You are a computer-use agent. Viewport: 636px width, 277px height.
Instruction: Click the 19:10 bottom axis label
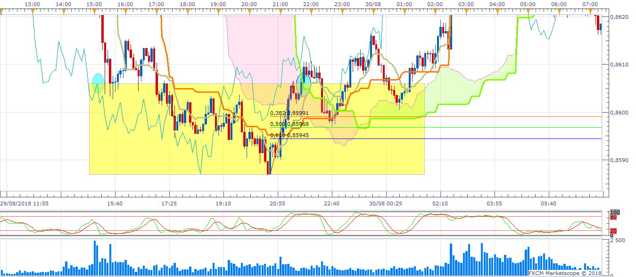point(223,204)
